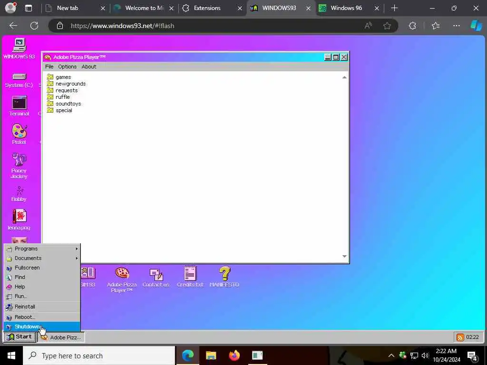The height and width of the screenshot is (365, 487).
Task: Click the 02:22 Windows 93 clock
Action: (472, 337)
